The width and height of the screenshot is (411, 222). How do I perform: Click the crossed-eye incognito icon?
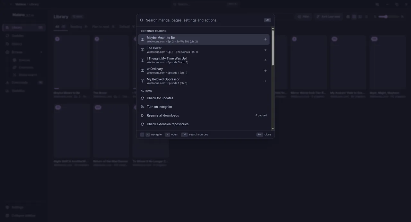pyautogui.click(x=143, y=107)
